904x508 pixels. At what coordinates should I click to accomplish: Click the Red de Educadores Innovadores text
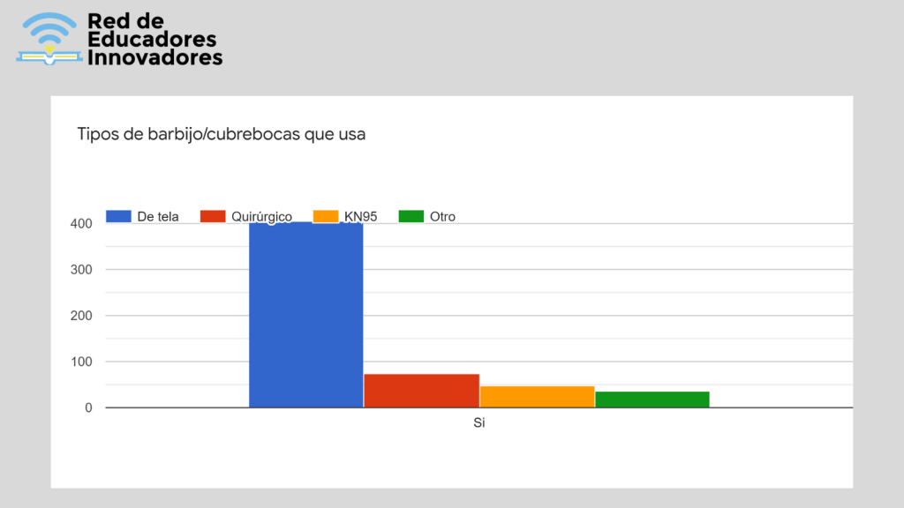pyautogui.click(x=154, y=40)
